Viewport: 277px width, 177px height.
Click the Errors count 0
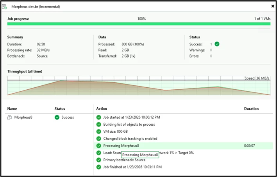211,56
